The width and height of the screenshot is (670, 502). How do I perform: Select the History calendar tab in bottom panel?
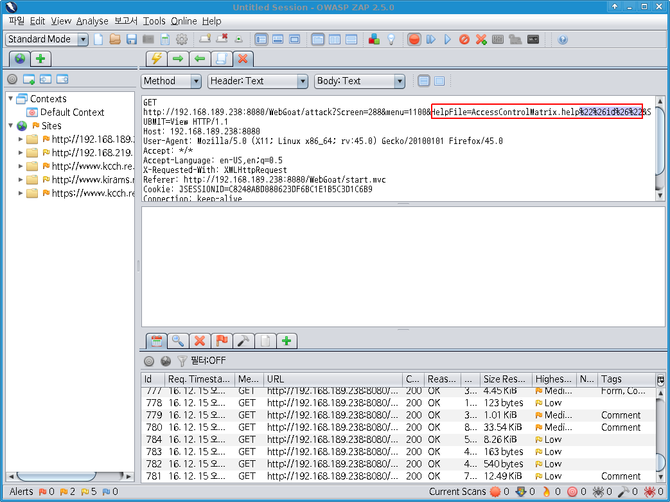tap(156, 341)
